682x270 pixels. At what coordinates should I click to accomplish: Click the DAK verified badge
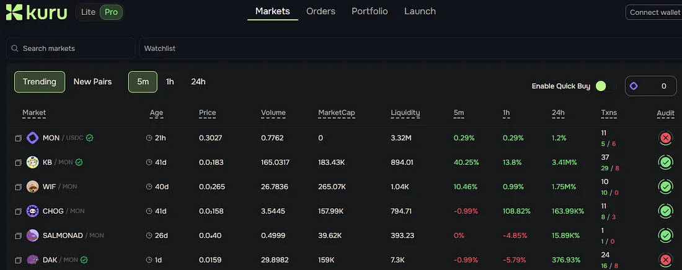[84, 259]
